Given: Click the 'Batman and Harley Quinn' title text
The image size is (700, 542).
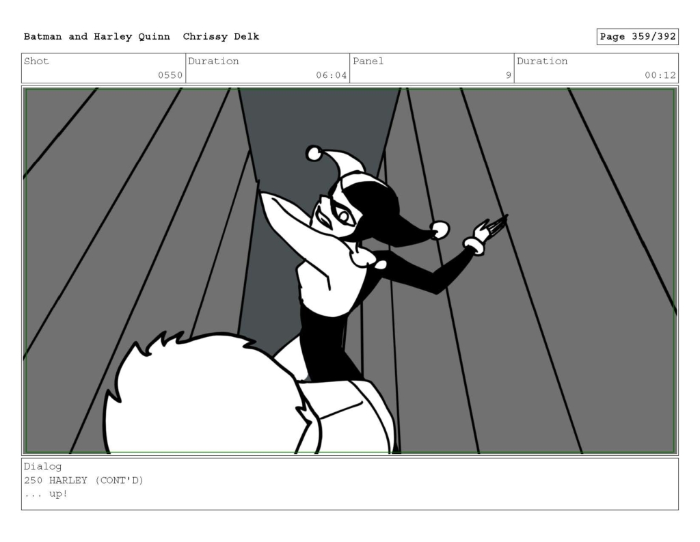Looking at the screenshot, I should pyautogui.click(x=97, y=37).
